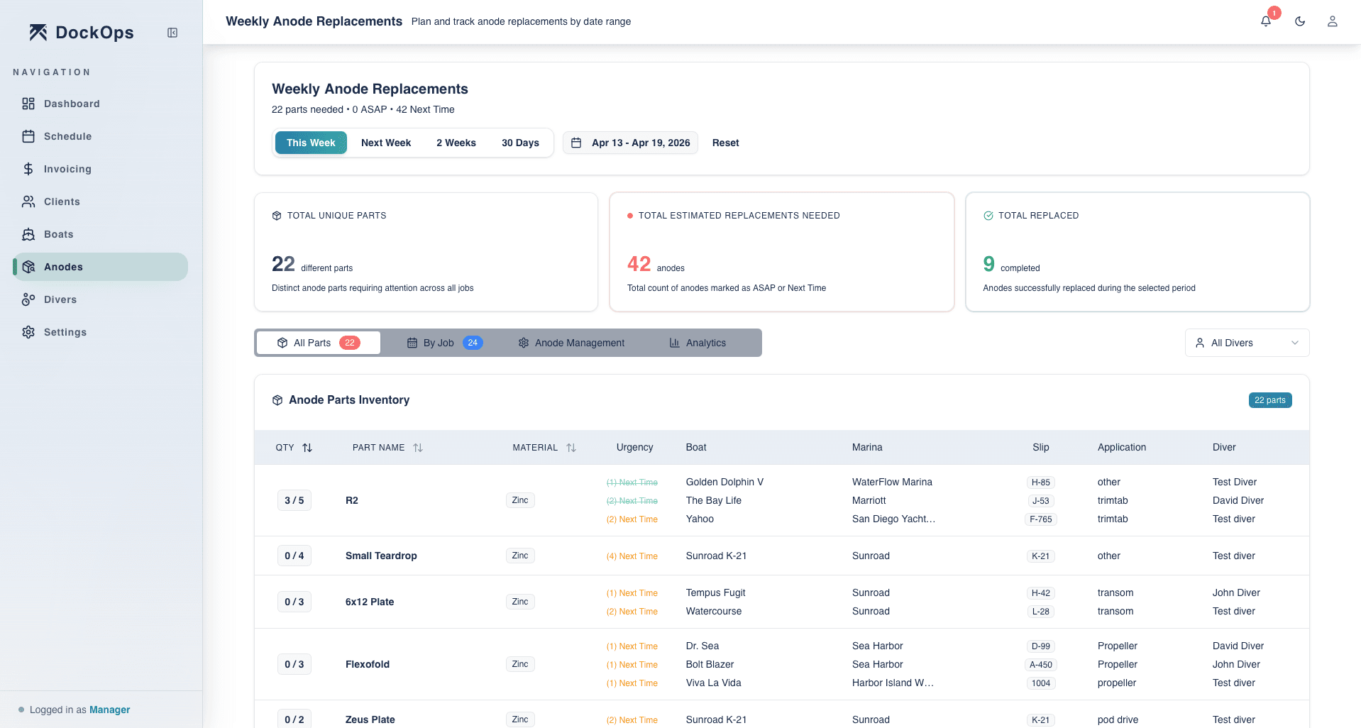
Task: Open Dashboard in the navigation
Action: coord(100,104)
